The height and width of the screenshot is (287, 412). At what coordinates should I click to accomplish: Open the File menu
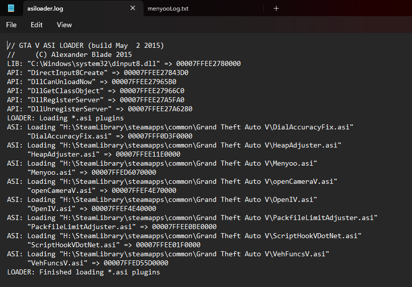pos(11,25)
